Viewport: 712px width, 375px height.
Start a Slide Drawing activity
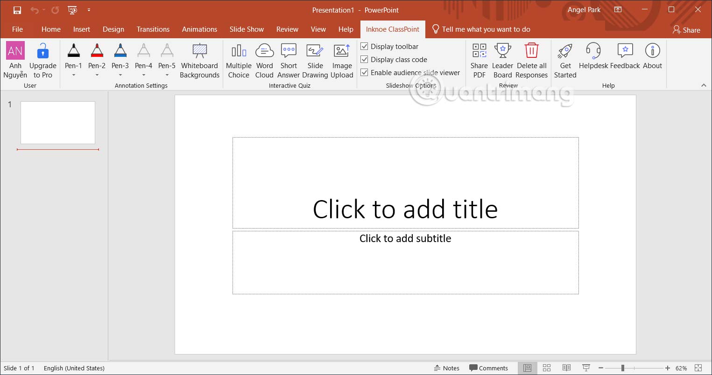pos(315,61)
